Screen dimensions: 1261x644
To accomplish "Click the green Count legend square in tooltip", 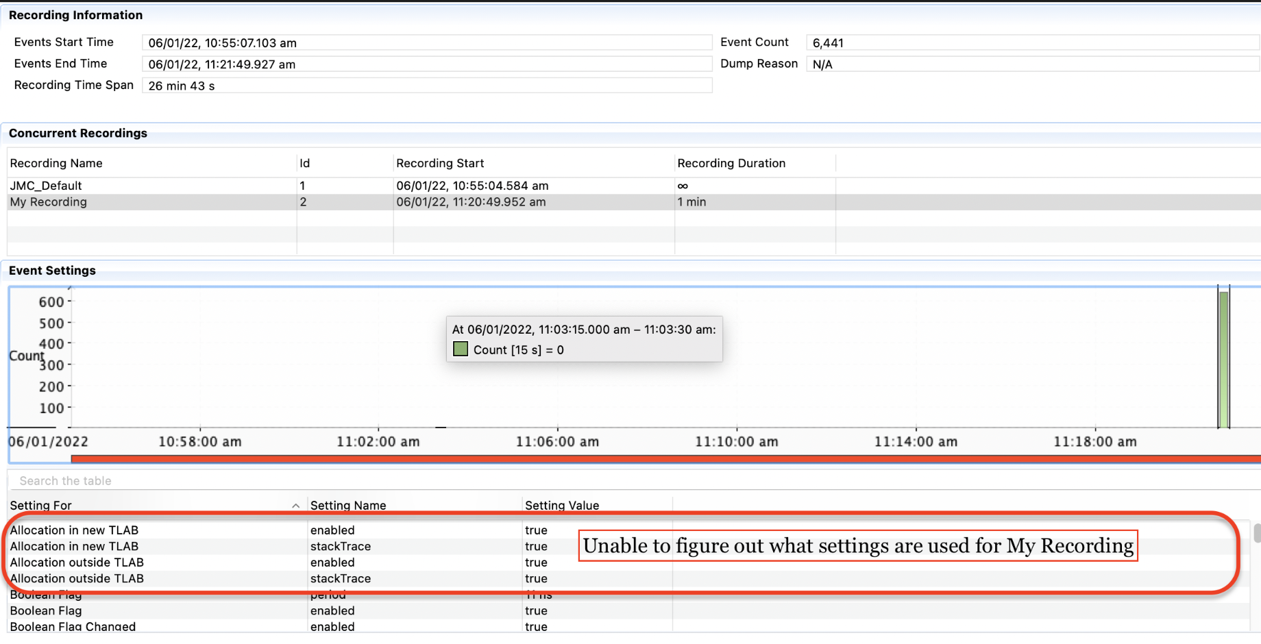I will (x=461, y=349).
